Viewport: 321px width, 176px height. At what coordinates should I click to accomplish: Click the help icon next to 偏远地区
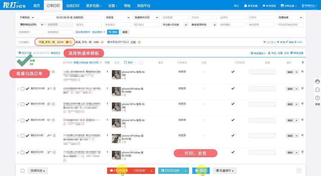[100, 62]
